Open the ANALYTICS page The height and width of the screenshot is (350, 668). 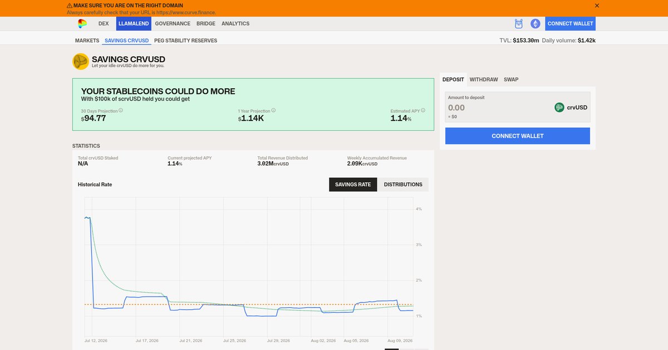[235, 23]
